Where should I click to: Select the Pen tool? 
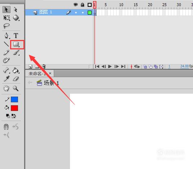click(6, 36)
